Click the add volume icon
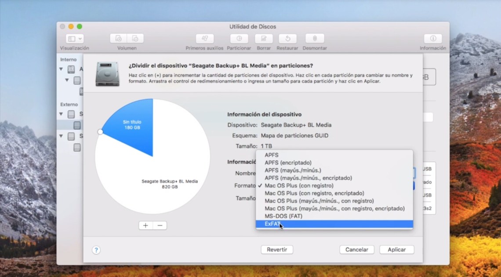The width and height of the screenshot is (501, 277). [x=119, y=39]
